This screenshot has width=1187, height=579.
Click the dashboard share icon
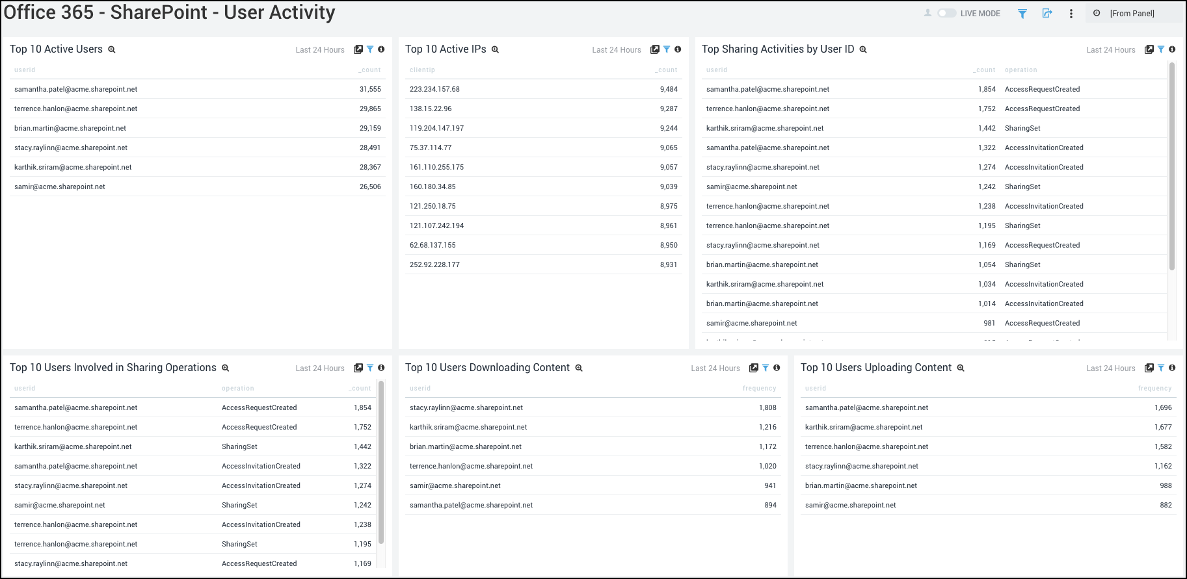tap(1047, 14)
